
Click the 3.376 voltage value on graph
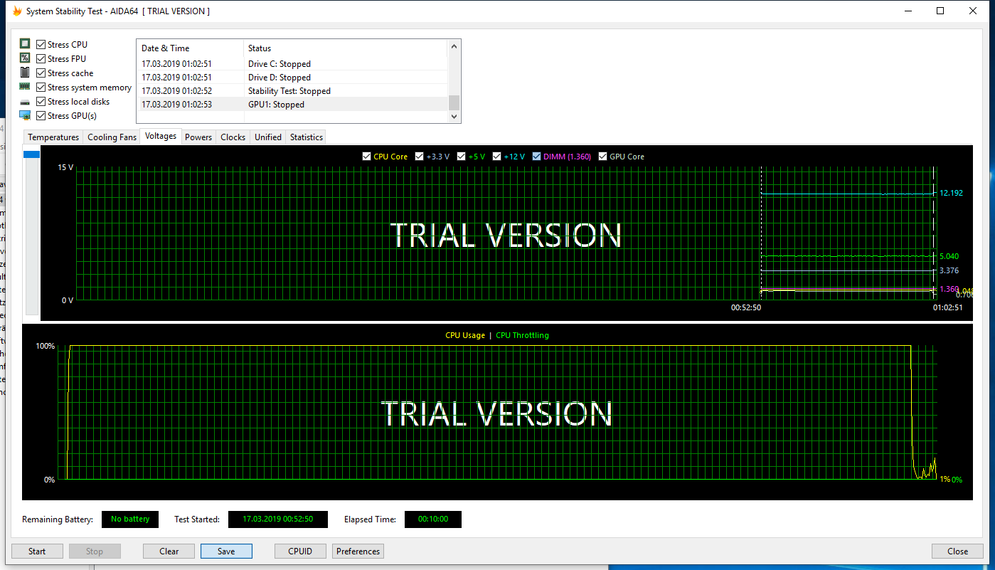click(x=949, y=270)
